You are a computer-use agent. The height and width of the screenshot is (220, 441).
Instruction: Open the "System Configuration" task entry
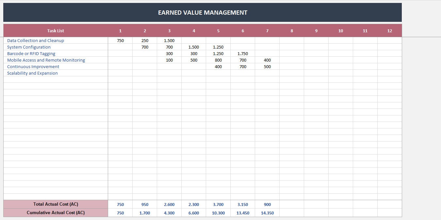tap(29, 47)
